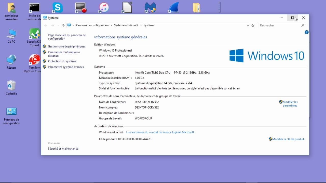The width and height of the screenshot is (326, 183).
Task: Click the Système window title icon
Action: [45, 18]
